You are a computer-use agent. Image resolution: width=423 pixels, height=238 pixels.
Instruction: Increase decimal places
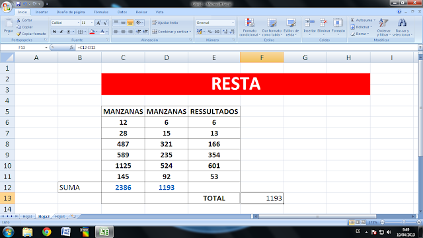[225, 32]
